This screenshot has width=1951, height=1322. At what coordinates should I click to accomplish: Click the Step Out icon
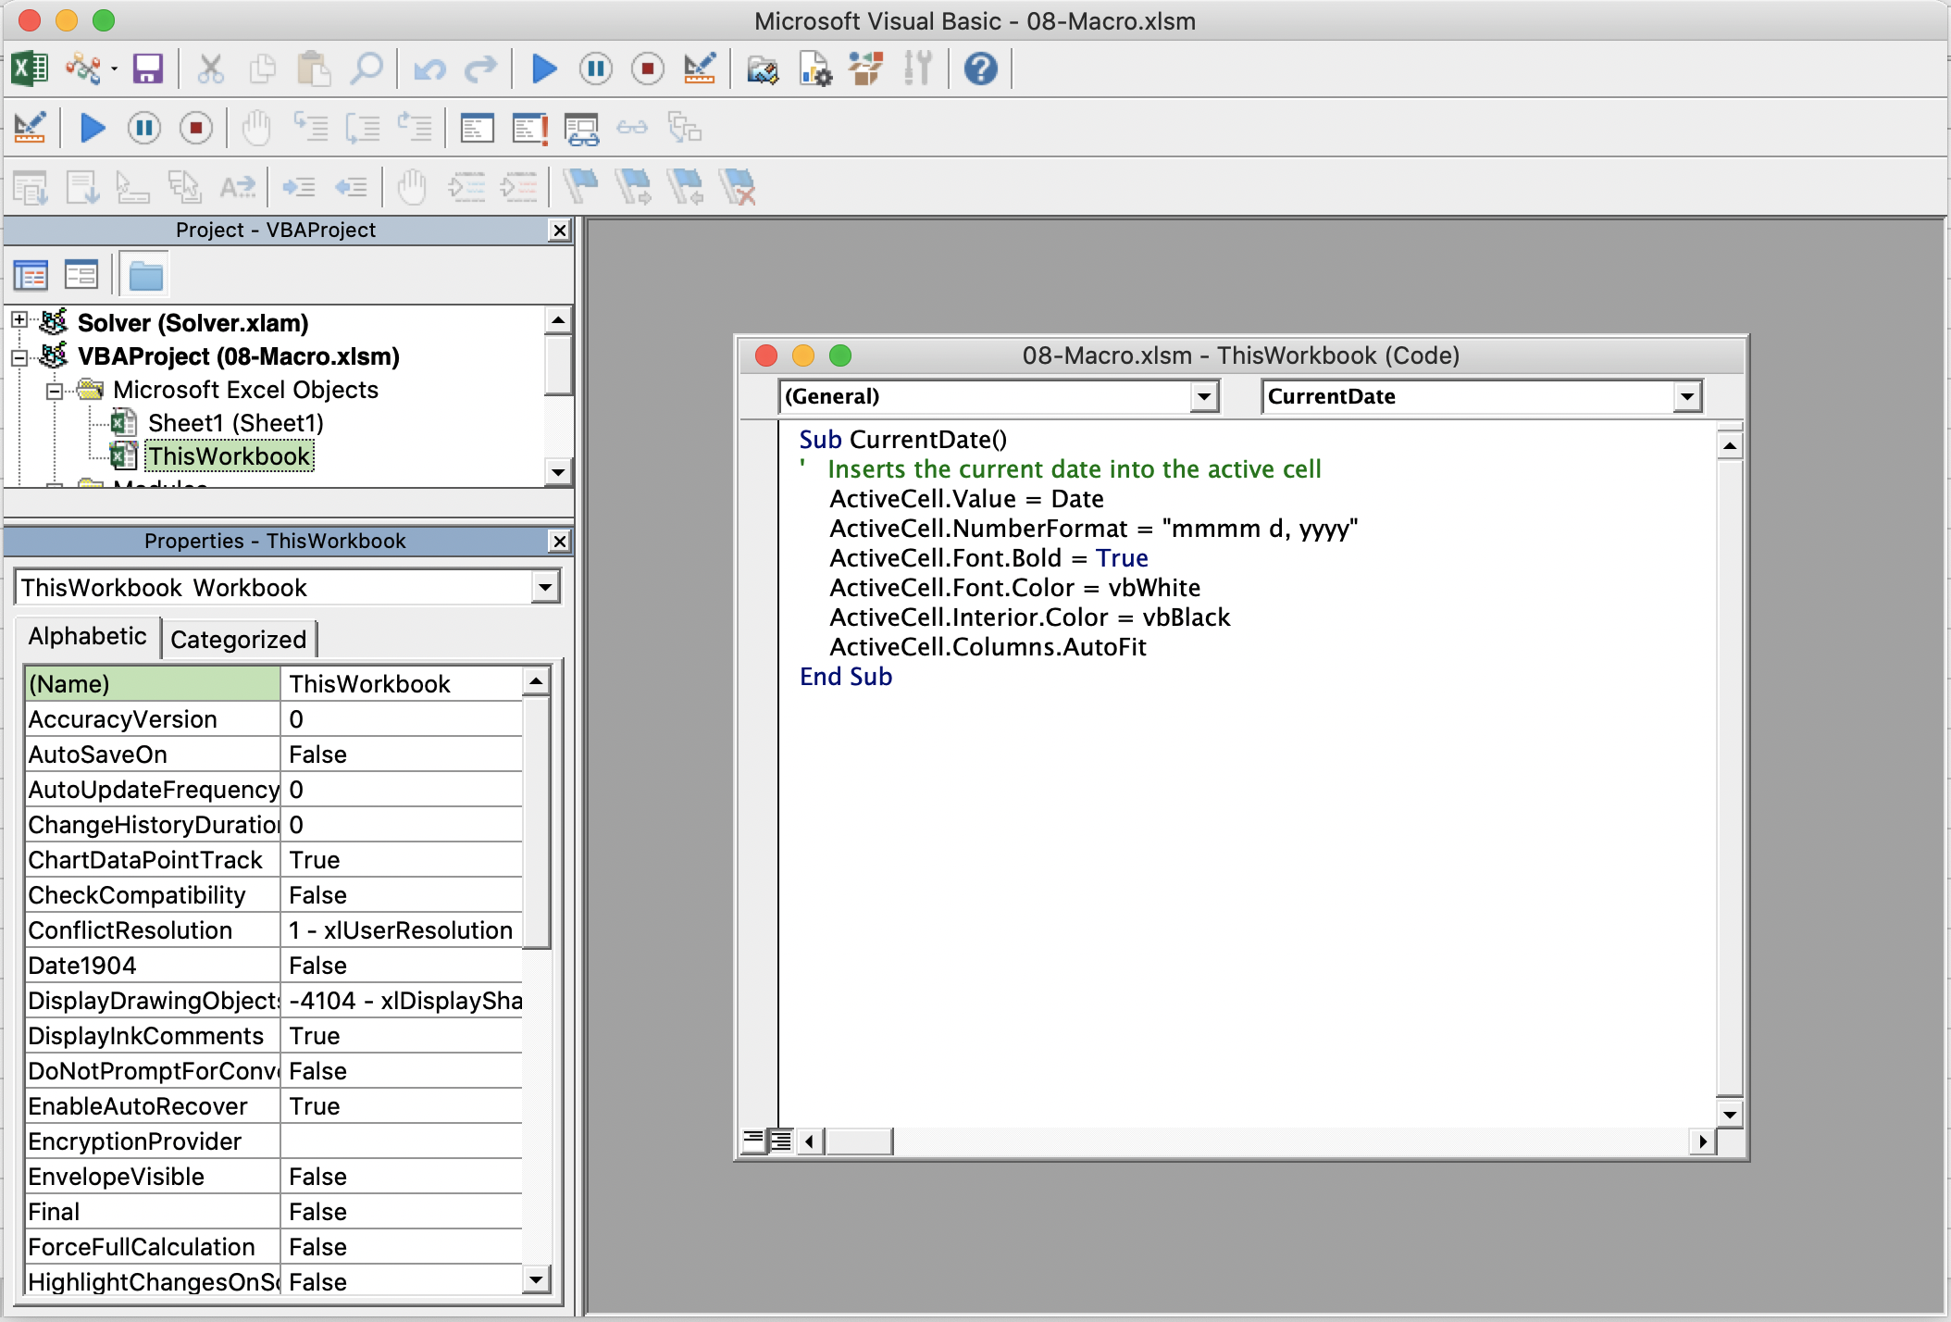tap(415, 128)
